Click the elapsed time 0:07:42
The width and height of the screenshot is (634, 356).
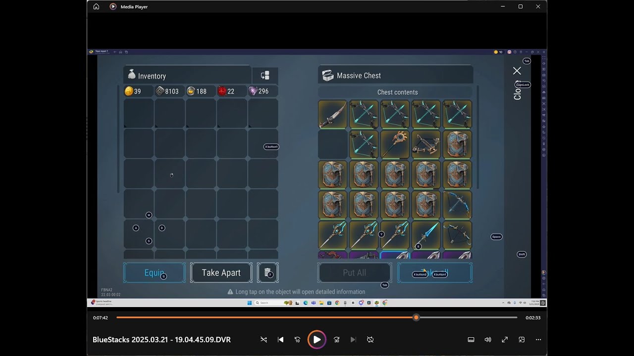point(101,318)
